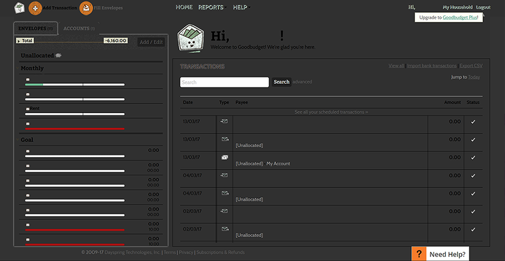
Task: Click the envelope icon above the green progress bar
Action: pyautogui.click(x=28, y=79)
